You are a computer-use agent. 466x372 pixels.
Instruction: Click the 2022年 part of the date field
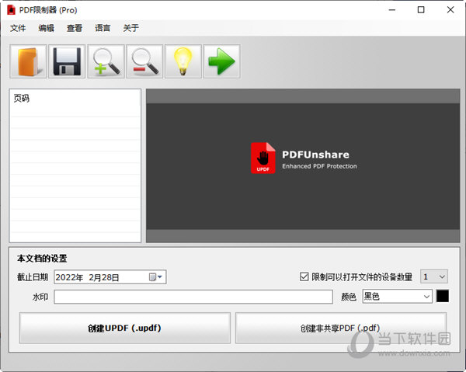[x=69, y=277]
